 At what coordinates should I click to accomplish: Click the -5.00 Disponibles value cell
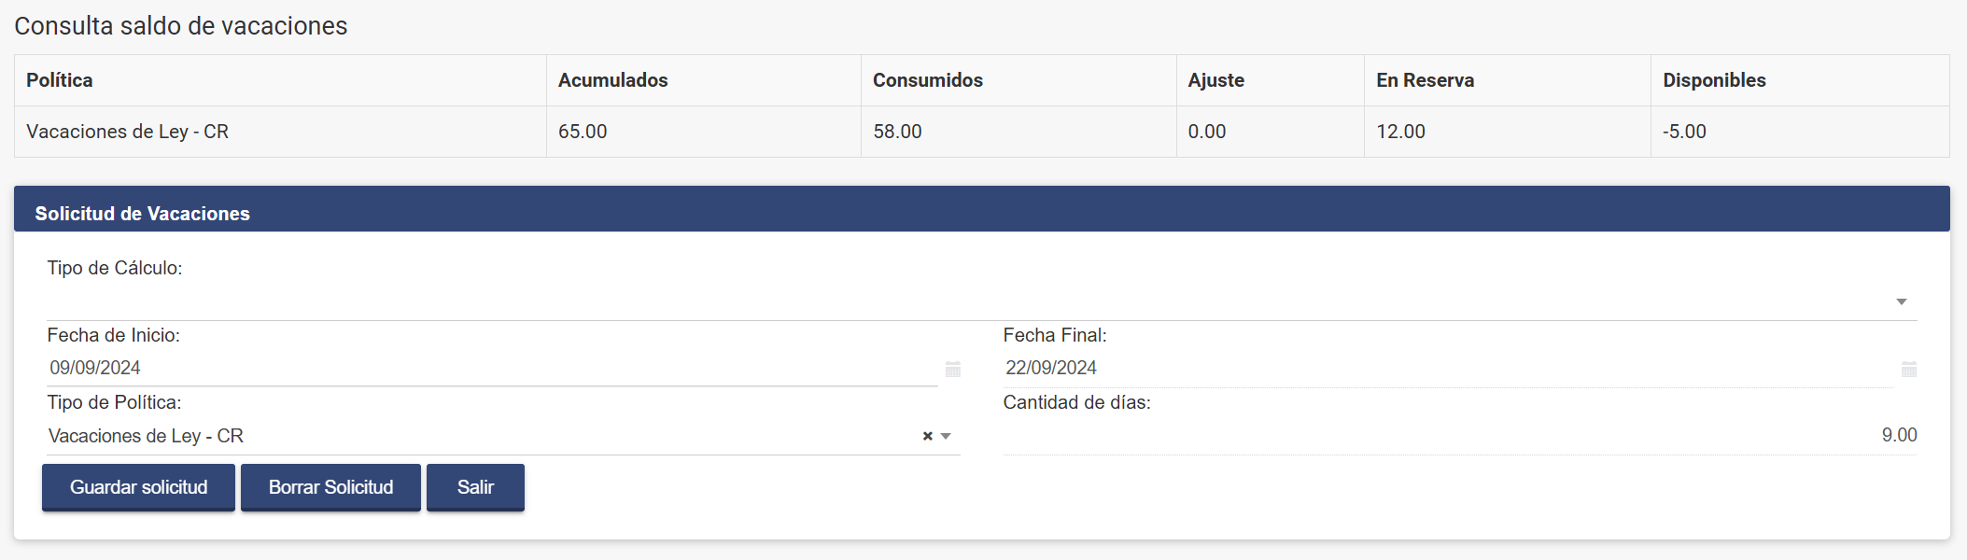coord(1684,132)
